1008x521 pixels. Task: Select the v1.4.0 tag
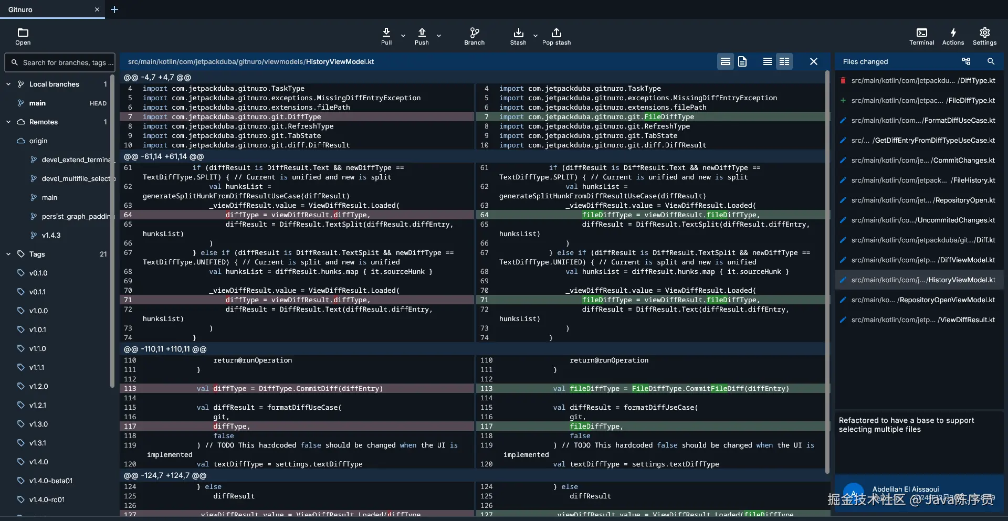38,462
